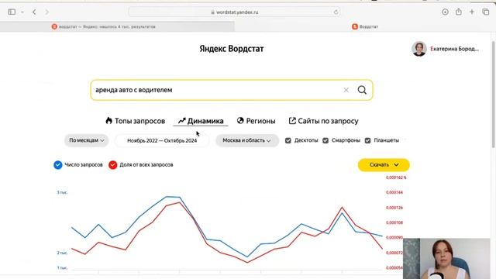Expand По месяцам period dropdown
Image resolution: width=496 pixels, height=279 pixels.
pyautogui.click(x=86, y=140)
